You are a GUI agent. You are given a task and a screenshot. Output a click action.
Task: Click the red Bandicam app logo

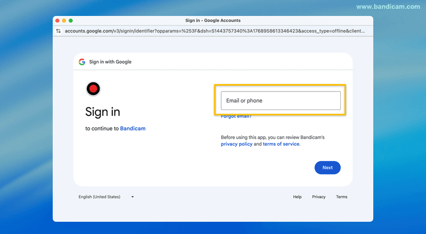[94, 89]
